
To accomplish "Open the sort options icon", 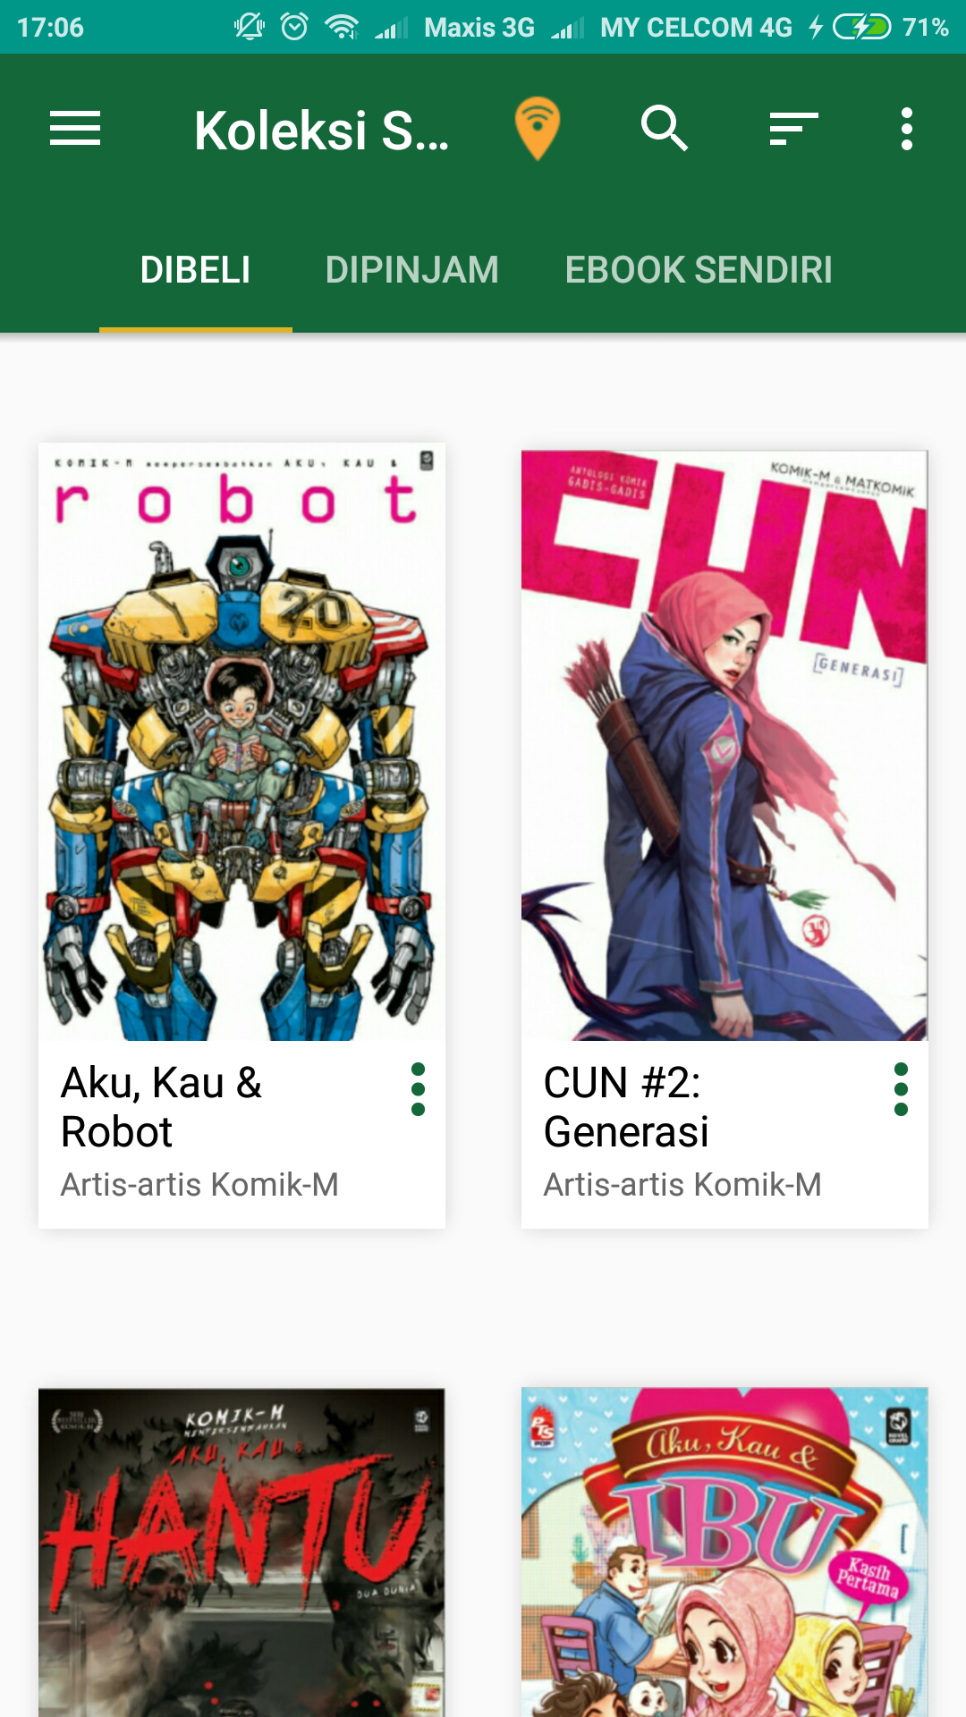I will 794,129.
